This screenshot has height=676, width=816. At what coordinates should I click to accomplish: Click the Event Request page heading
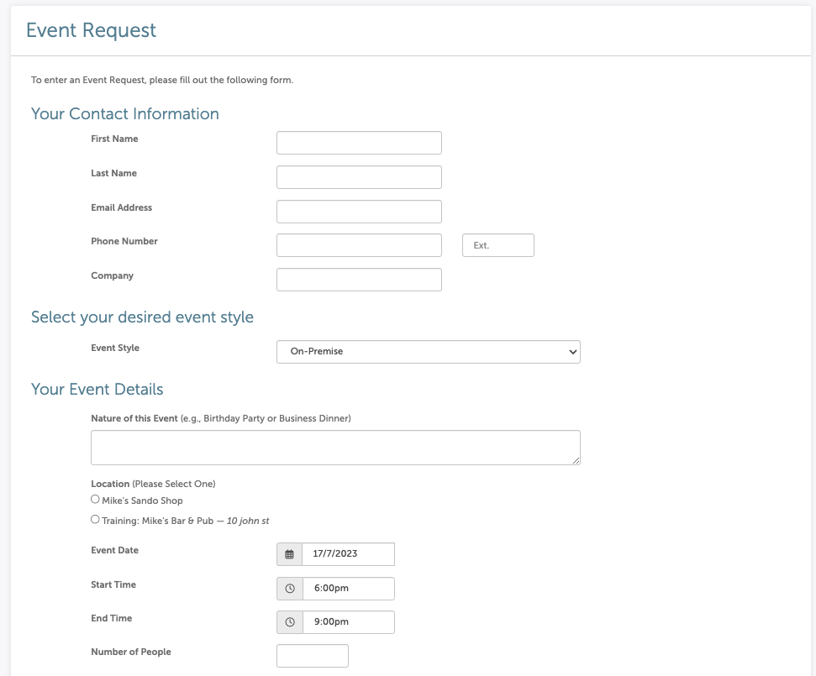(x=91, y=30)
